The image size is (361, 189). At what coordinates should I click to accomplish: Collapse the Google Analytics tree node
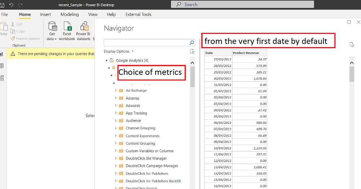pyautogui.click(x=106, y=60)
